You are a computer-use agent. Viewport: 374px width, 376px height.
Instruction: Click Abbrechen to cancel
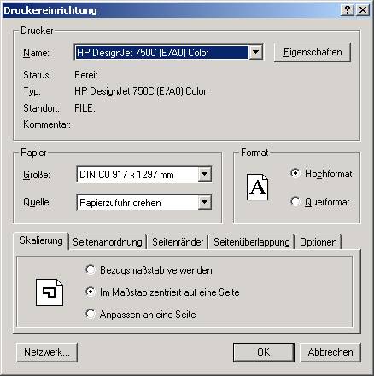(x=330, y=352)
